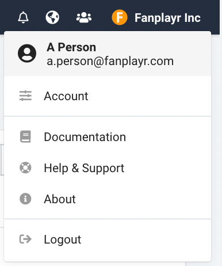Click the info icon beside About

tap(25, 199)
